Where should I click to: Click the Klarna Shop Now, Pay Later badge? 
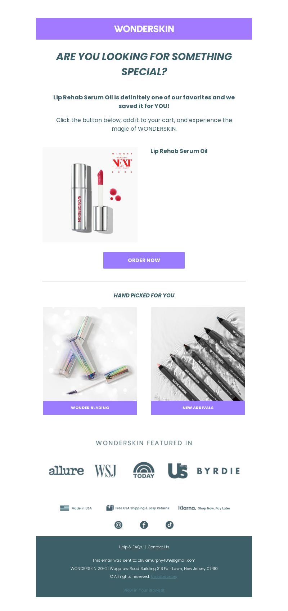(x=204, y=508)
